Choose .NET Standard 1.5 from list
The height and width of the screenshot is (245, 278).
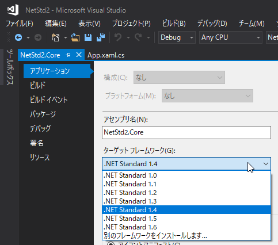[x=186, y=219]
